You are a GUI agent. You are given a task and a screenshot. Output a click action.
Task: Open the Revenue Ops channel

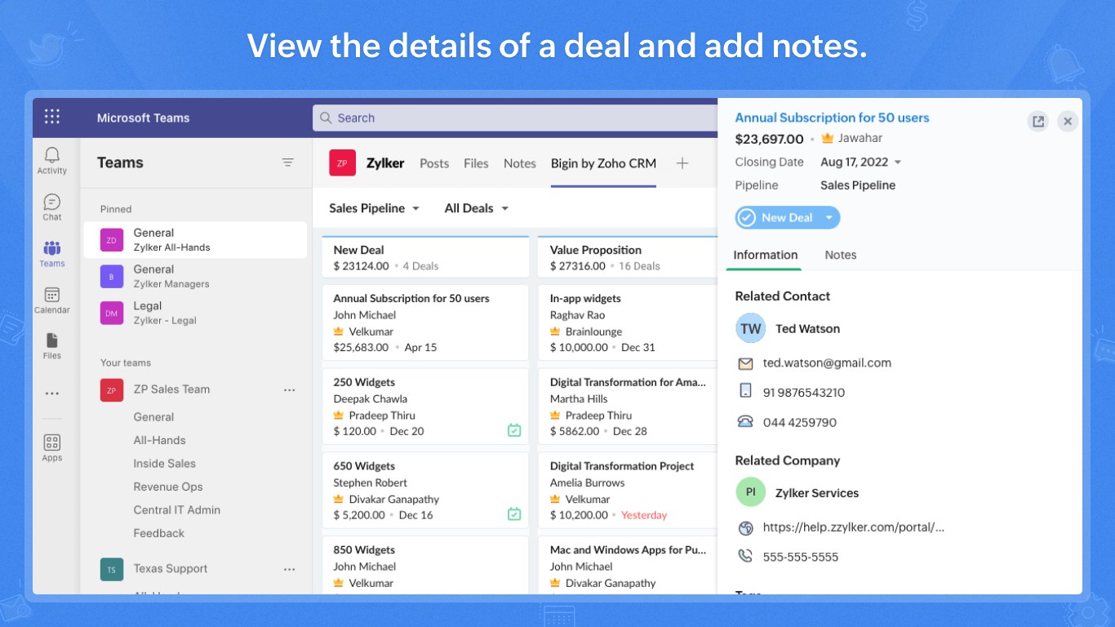(167, 487)
